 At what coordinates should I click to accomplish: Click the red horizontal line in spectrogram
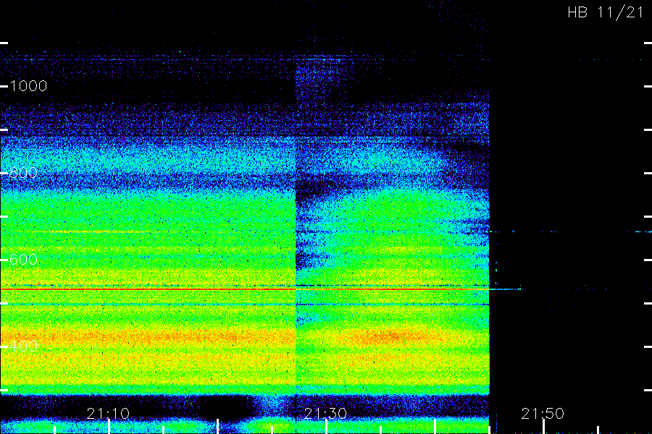point(246,289)
